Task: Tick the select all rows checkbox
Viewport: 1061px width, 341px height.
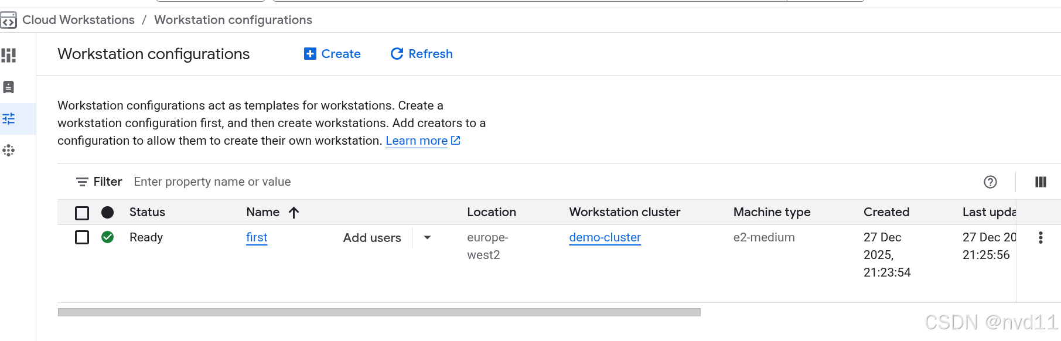Action: (82, 213)
